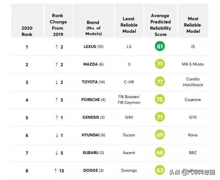
Task: Click the red down arrow for Subaru
Action: pyautogui.click(x=56, y=153)
